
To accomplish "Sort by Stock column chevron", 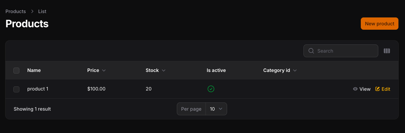I will [163, 71].
